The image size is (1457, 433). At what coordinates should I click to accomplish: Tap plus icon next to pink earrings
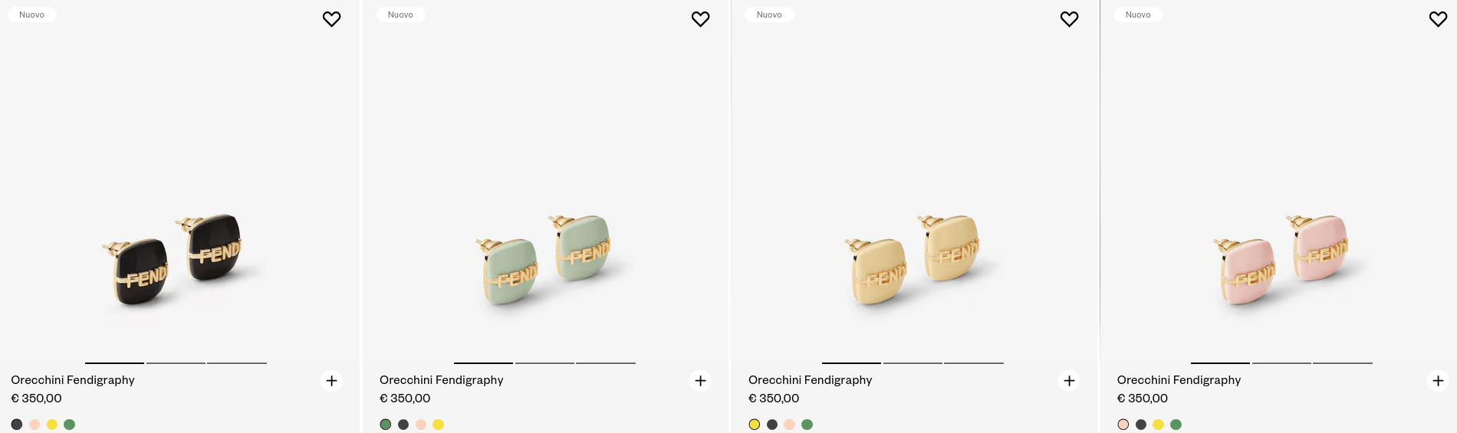[1438, 381]
